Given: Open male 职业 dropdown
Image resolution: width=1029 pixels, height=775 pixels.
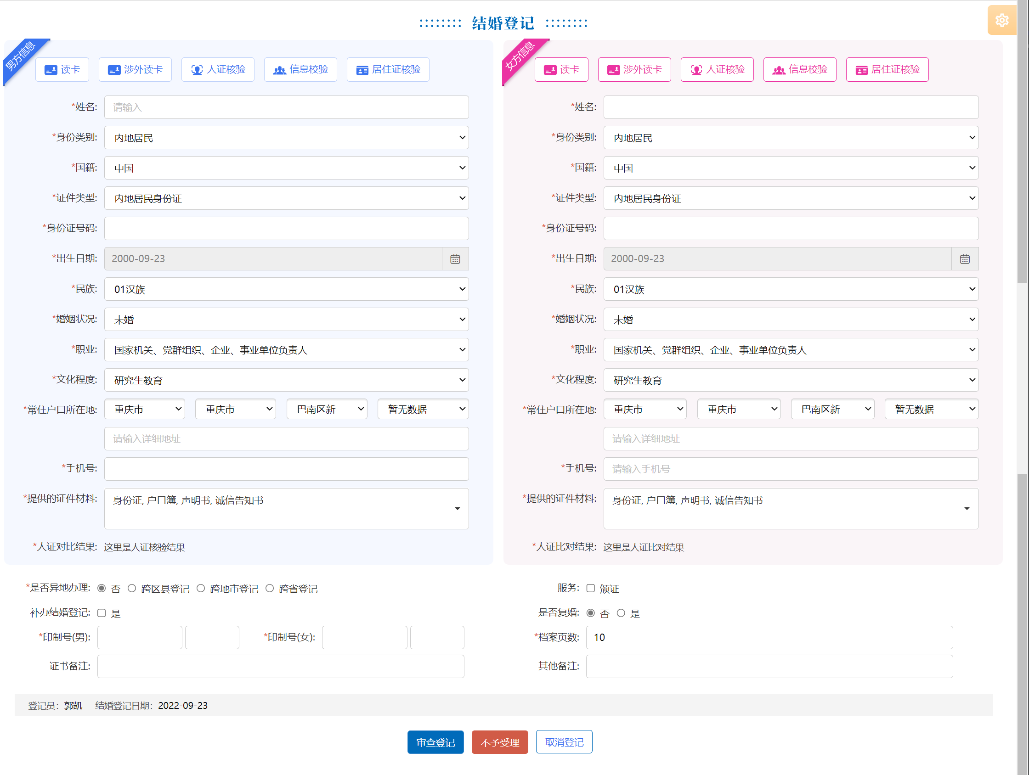Looking at the screenshot, I should pos(287,349).
